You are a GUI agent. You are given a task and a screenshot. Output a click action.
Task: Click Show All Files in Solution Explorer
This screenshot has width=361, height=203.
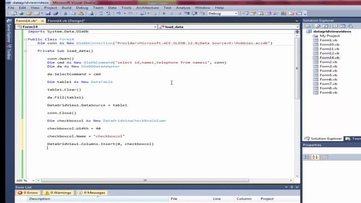tap(318, 26)
